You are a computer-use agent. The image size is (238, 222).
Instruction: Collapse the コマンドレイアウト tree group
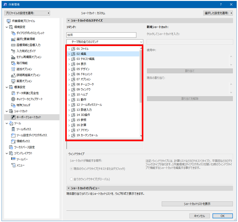pos(7,154)
